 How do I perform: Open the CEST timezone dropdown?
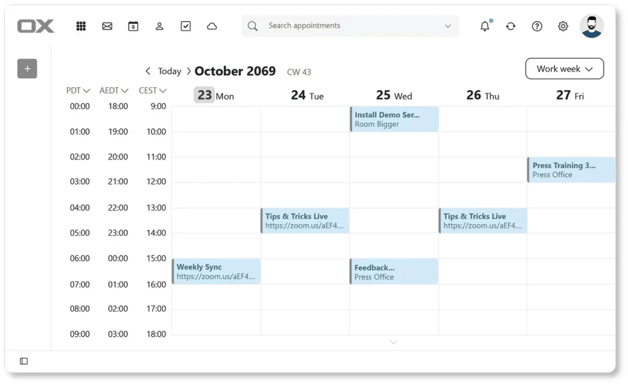152,90
